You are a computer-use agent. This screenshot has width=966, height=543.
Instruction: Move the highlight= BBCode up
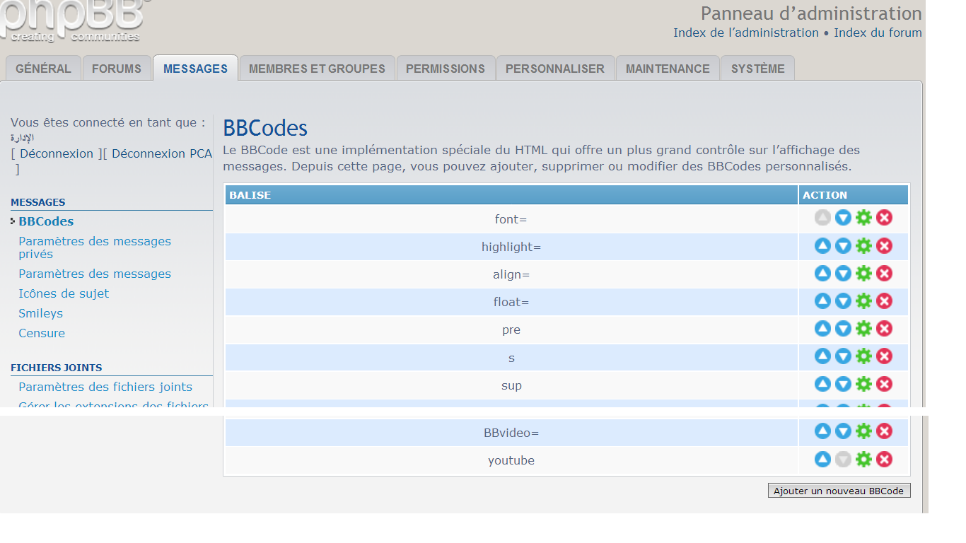coord(822,246)
